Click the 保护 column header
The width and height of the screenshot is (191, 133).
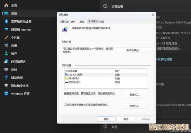(117, 71)
